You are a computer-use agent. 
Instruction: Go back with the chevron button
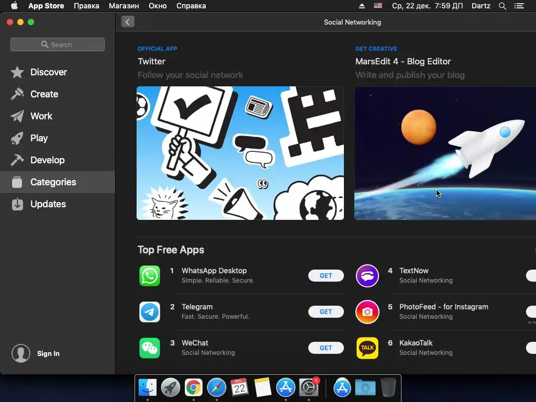128,22
